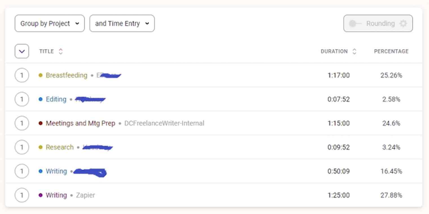Open the Group by Project dropdown

point(49,23)
